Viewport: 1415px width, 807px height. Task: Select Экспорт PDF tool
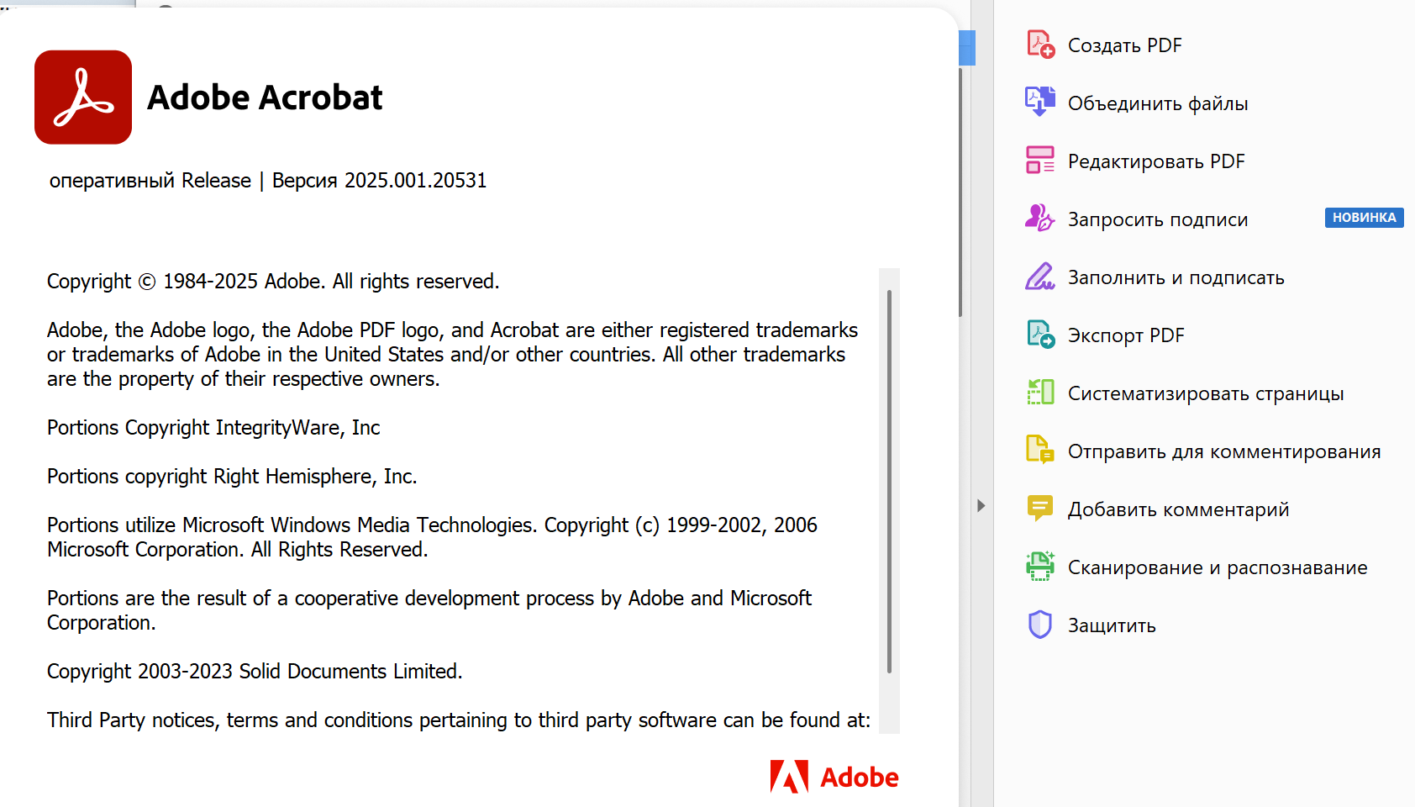pos(1126,335)
